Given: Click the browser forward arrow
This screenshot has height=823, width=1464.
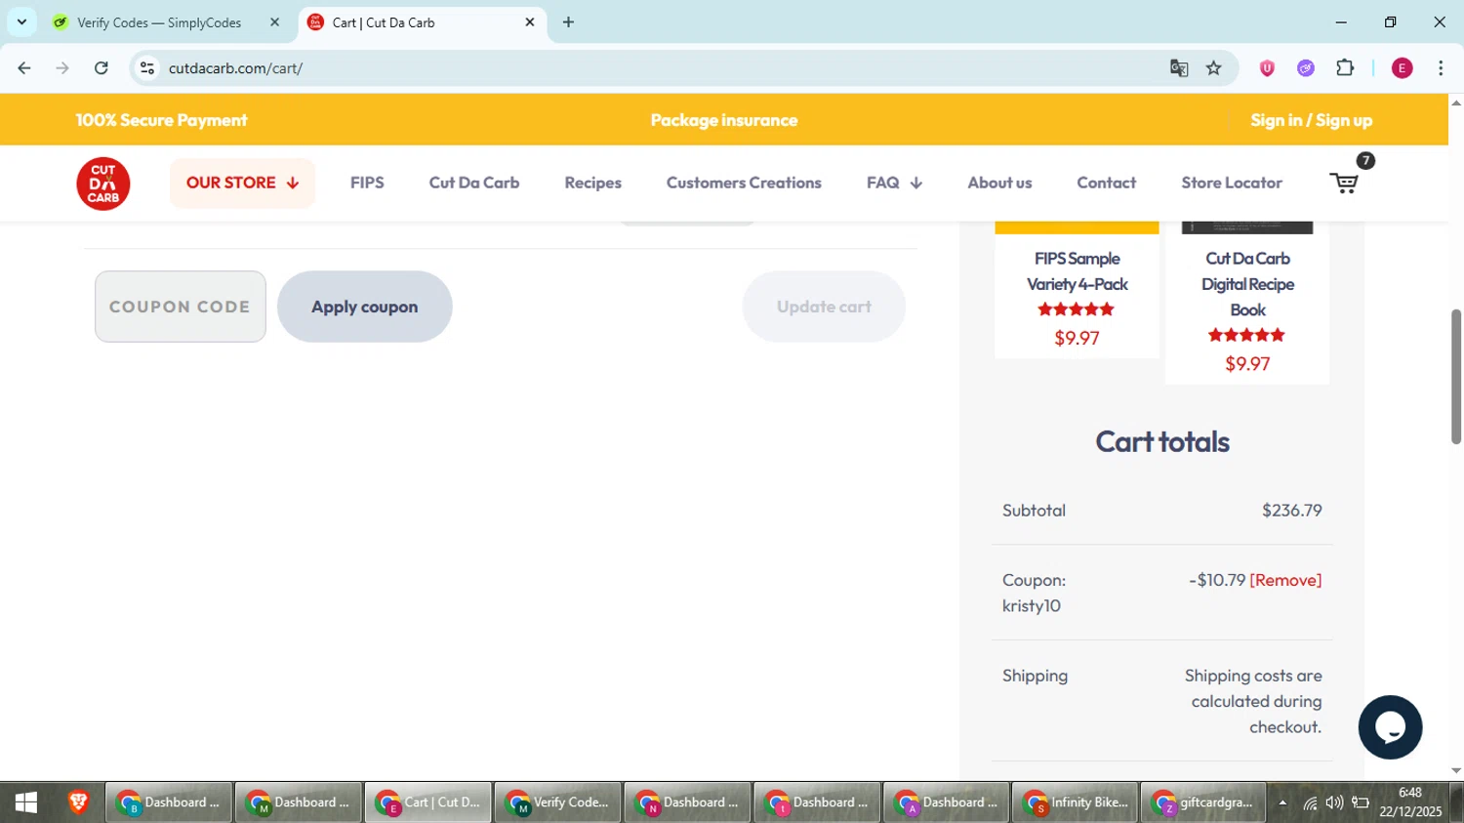Looking at the screenshot, I should pos(62,68).
